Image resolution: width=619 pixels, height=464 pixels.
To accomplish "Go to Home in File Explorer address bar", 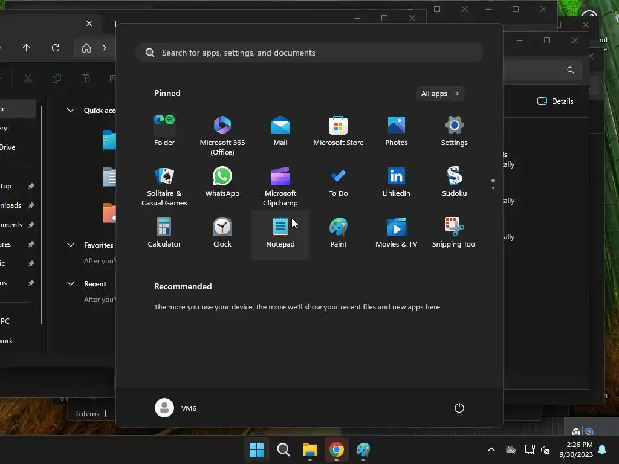I will click(x=86, y=48).
